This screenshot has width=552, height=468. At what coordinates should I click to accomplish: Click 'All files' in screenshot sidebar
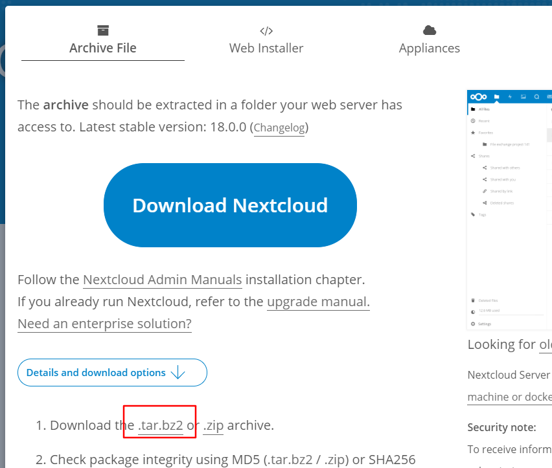click(x=484, y=109)
